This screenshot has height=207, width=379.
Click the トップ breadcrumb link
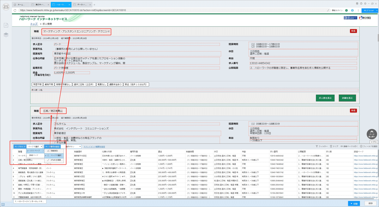tap(34, 24)
